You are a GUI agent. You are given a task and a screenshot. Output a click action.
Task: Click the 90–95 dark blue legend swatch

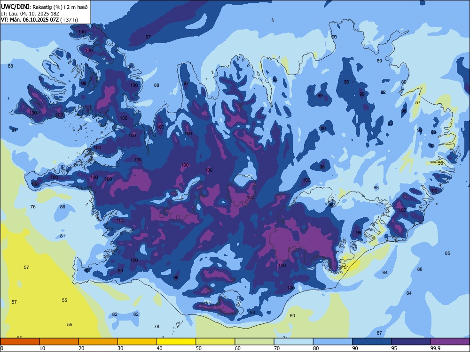click(372, 342)
